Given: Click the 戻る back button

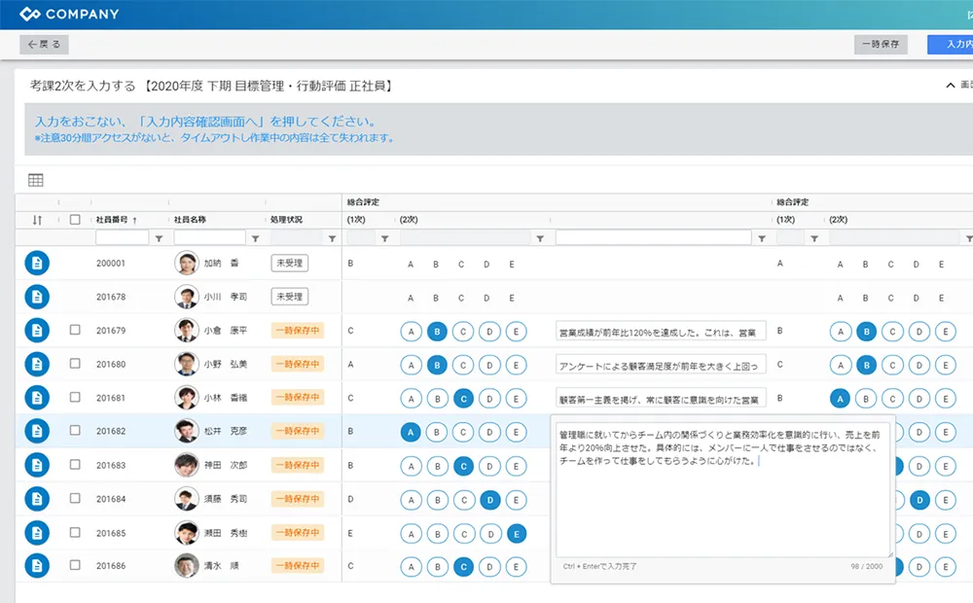Looking at the screenshot, I should coord(45,44).
